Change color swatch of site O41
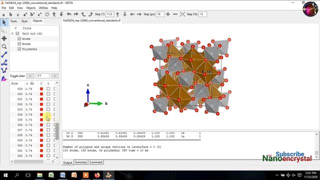The height and width of the screenshot is (180, 320). tap(41, 150)
